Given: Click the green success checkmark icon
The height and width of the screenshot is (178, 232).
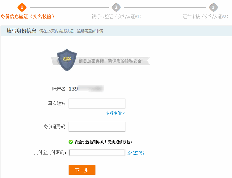Looking at the screenshot, I should click(x=71, y=142).
